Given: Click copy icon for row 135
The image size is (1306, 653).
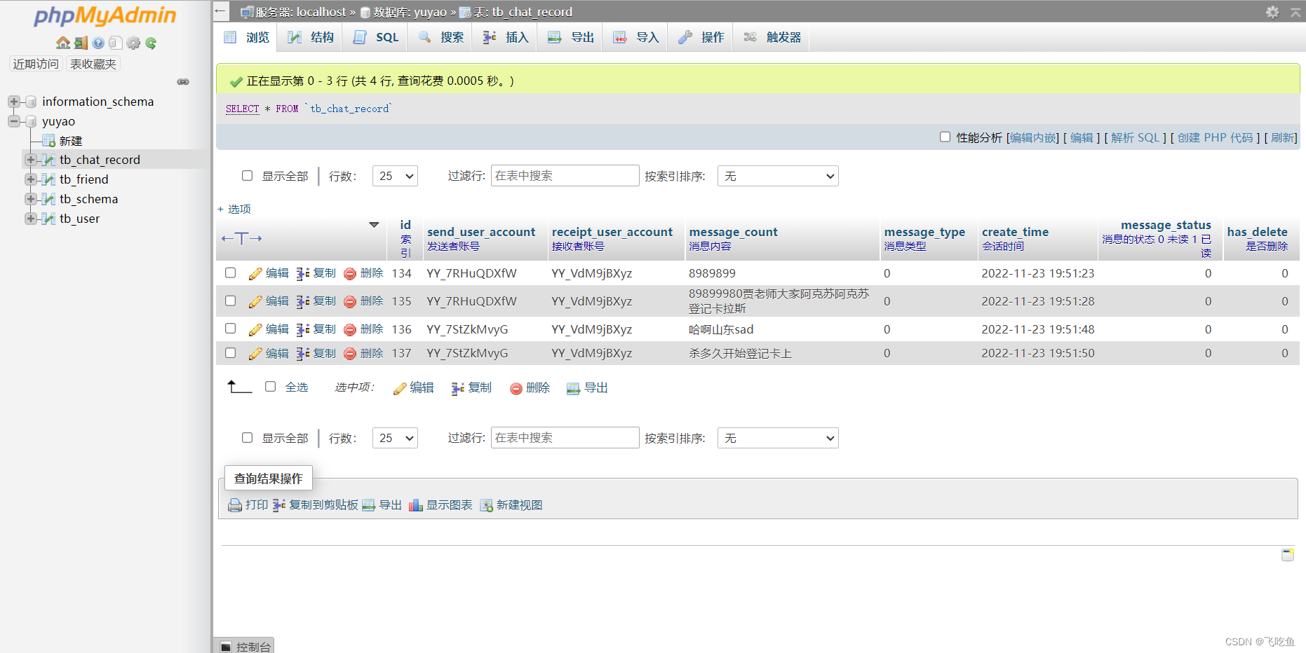Looking at the screenshot, I should click(303, 301).
